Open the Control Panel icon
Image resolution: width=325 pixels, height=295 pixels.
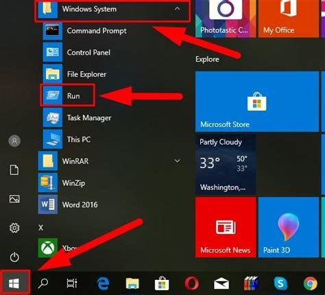[x=52, y=52]
